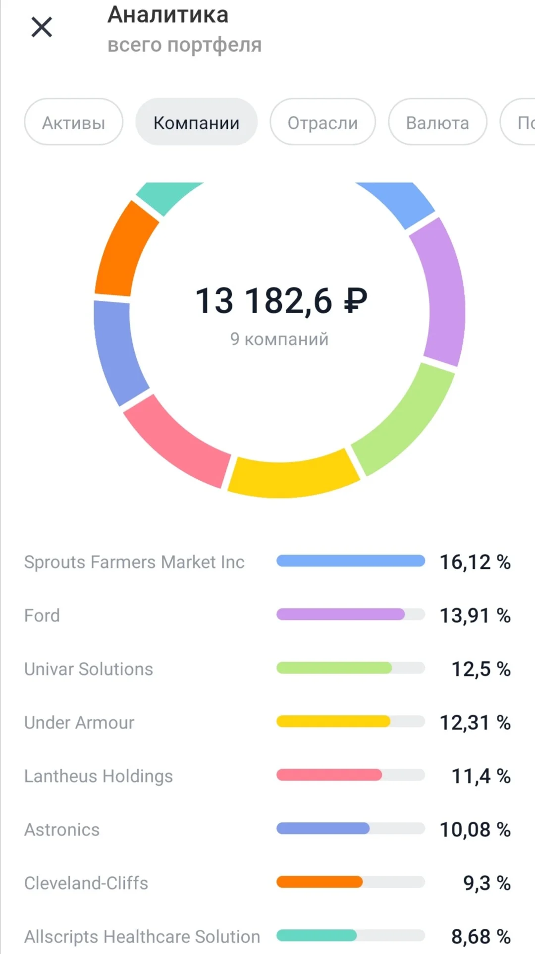Click the 12,31 % value
Viewport: 535px width, 954px height.
point(475,723)
